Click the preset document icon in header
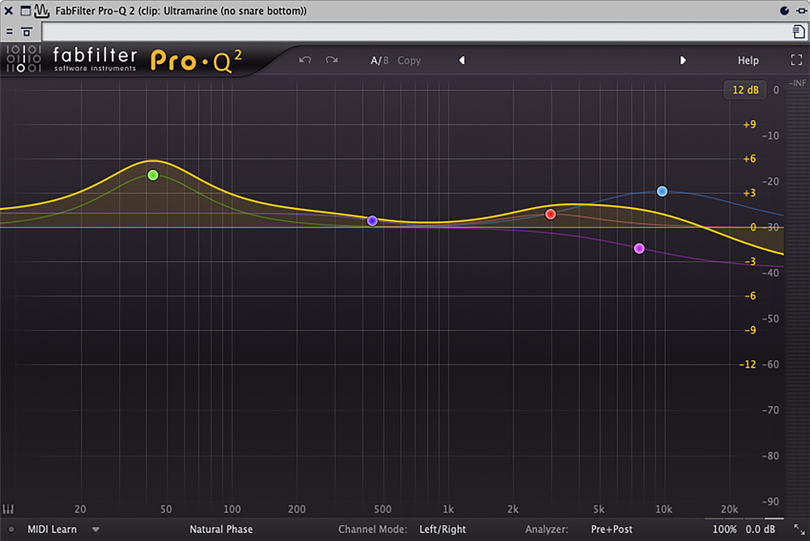 point(799,32)
